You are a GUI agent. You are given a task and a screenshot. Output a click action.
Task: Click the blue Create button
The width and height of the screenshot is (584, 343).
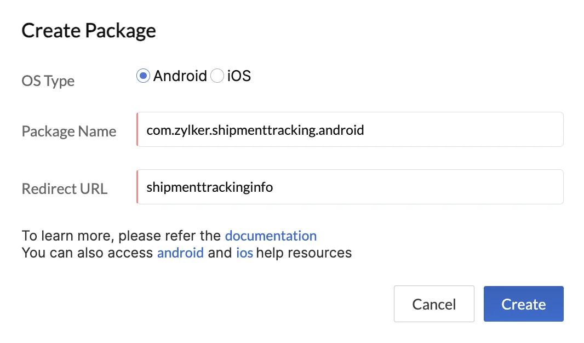523,304
